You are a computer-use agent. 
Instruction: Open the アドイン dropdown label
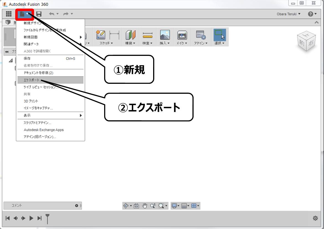[201, 43]
